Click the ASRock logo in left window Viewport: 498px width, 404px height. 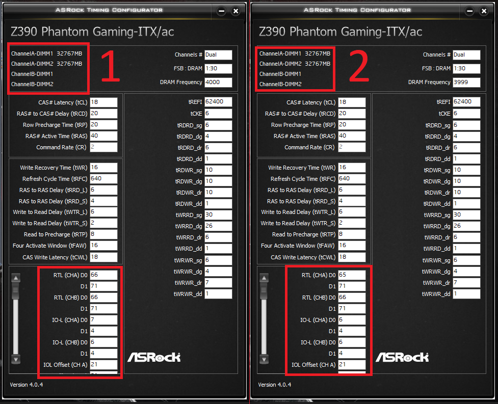154,357
